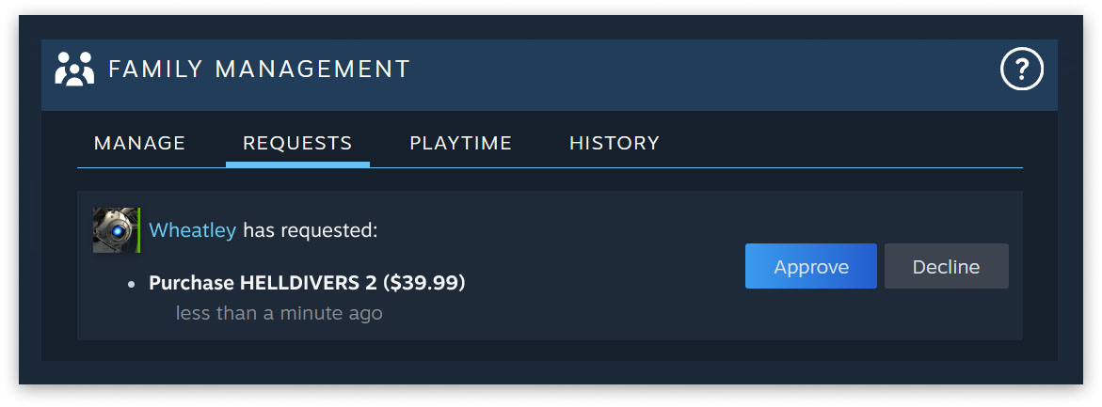Approve the HELLDIVERS 2 purchase request
Image resolution: width=1102 pixels, height=407 pixels.
pyautogui.click(x=810, y=266)
